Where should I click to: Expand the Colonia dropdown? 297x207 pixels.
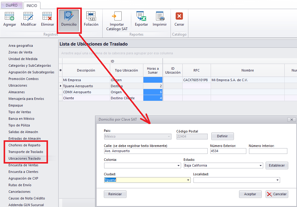(179, 166)
